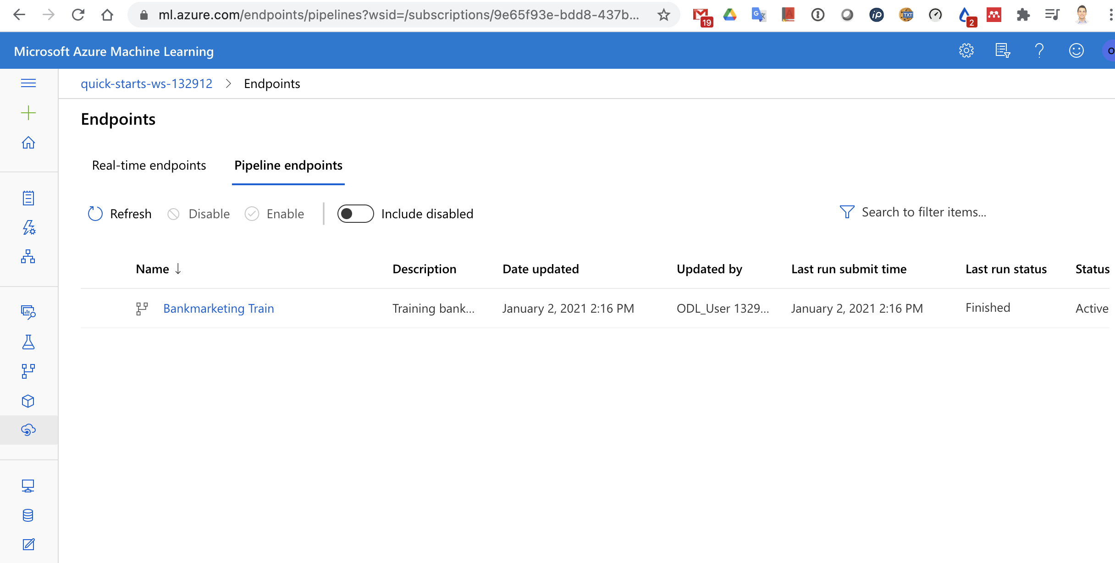The image size is (1115, 563).
Task: Open Automated ML lightning icon
Action: tap(28, 227)
